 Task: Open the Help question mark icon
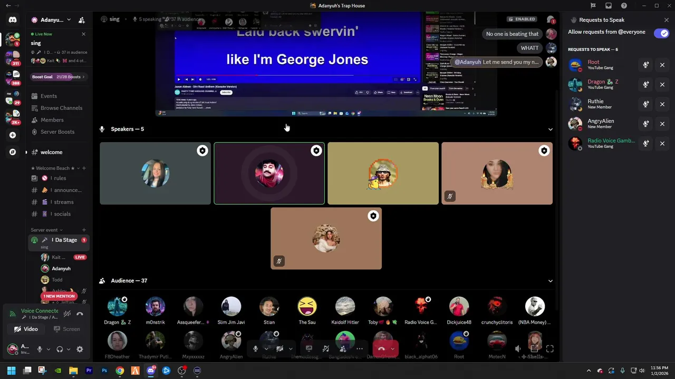point(624,6)
